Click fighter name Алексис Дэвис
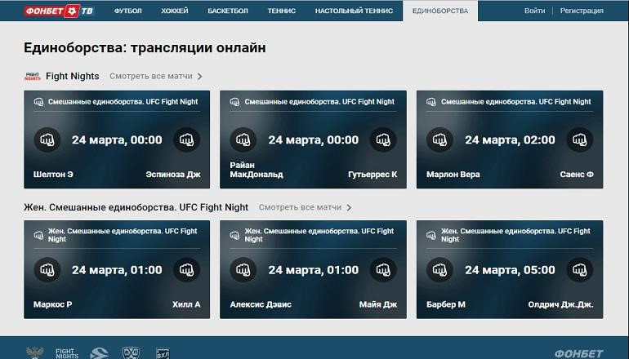Screen dimensions: 629x359 (261, 304)
